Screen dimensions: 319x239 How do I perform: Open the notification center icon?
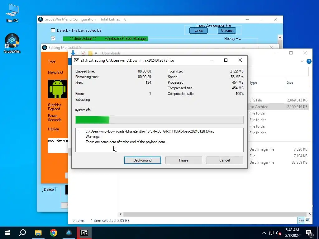coord(309,233)
